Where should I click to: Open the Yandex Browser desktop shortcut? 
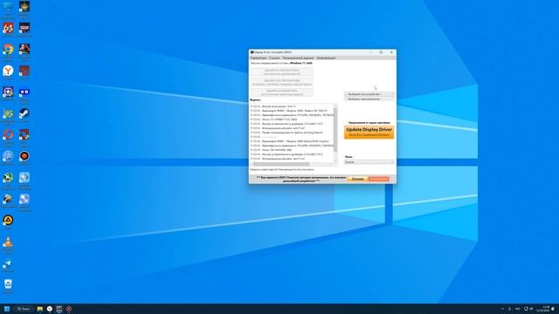pyautogui.click(x=8, y=71)
